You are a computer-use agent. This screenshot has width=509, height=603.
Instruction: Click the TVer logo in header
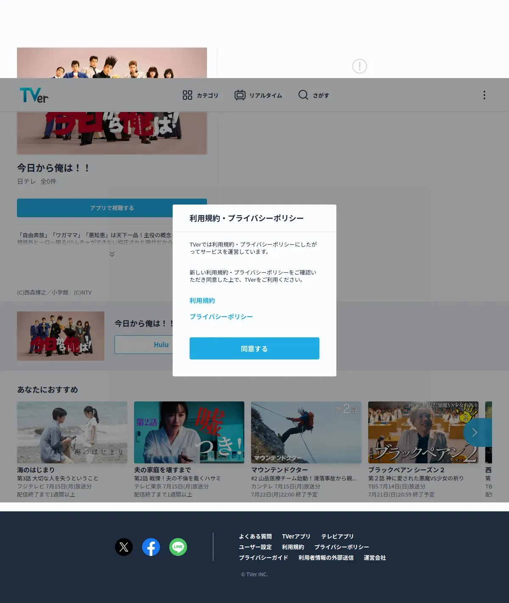pyautogui.click(x=34, y=95)
